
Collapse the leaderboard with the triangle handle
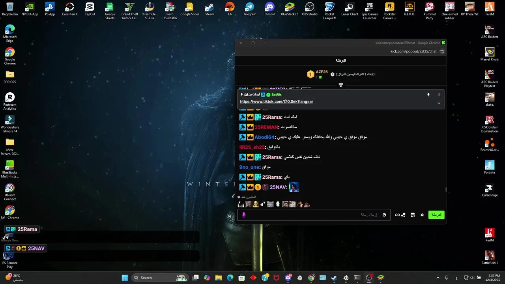pos(341,85)
